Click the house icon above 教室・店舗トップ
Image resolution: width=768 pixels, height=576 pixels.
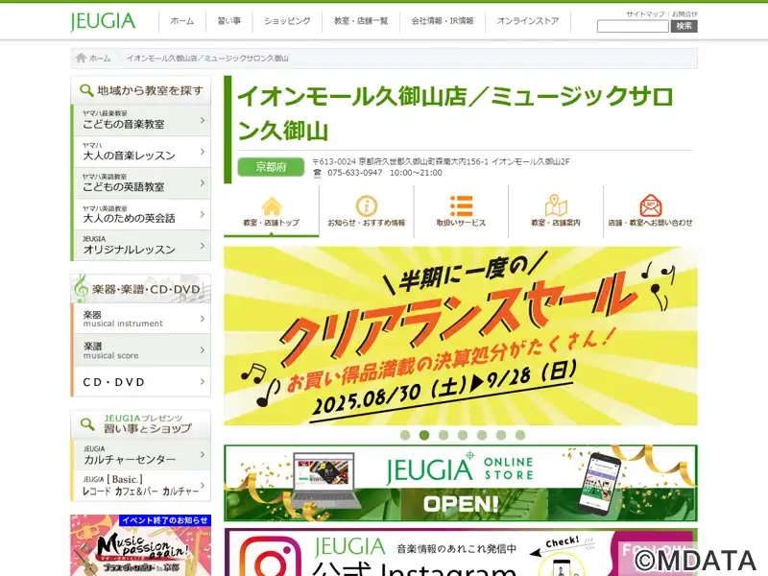pyautogui.click(x=272, y=206)
